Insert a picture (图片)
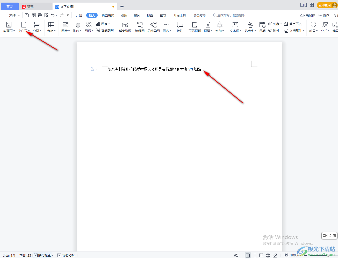This screenshot has width=338, height=259. [x=66, y=27]
